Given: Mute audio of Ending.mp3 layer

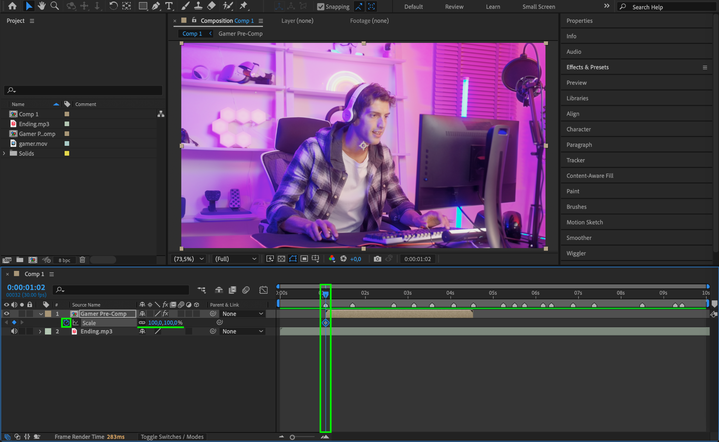Looking at the screenshot, I should click(x=14, y=331).
